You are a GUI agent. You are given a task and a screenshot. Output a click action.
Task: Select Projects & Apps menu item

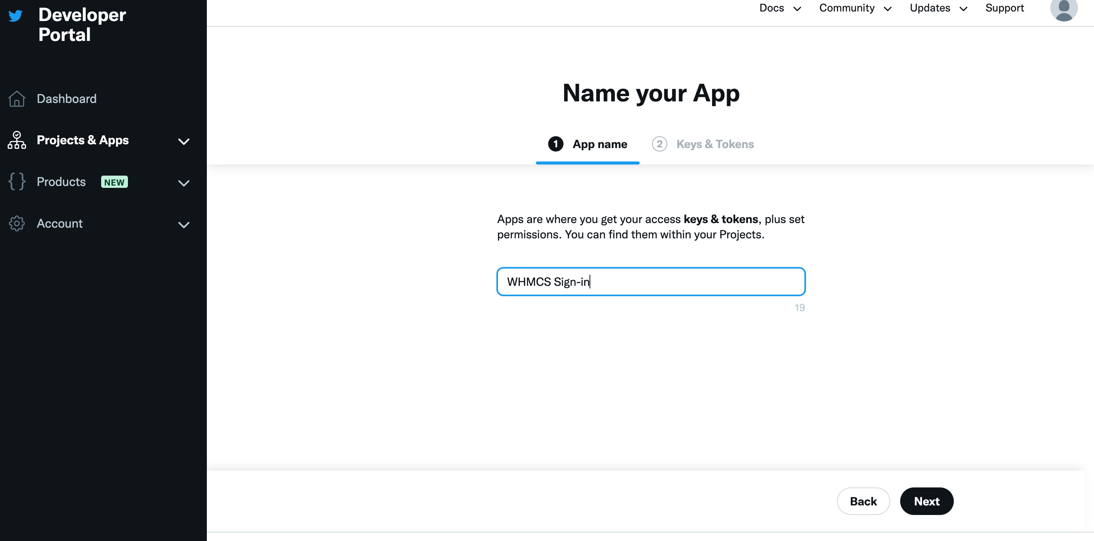83,140
